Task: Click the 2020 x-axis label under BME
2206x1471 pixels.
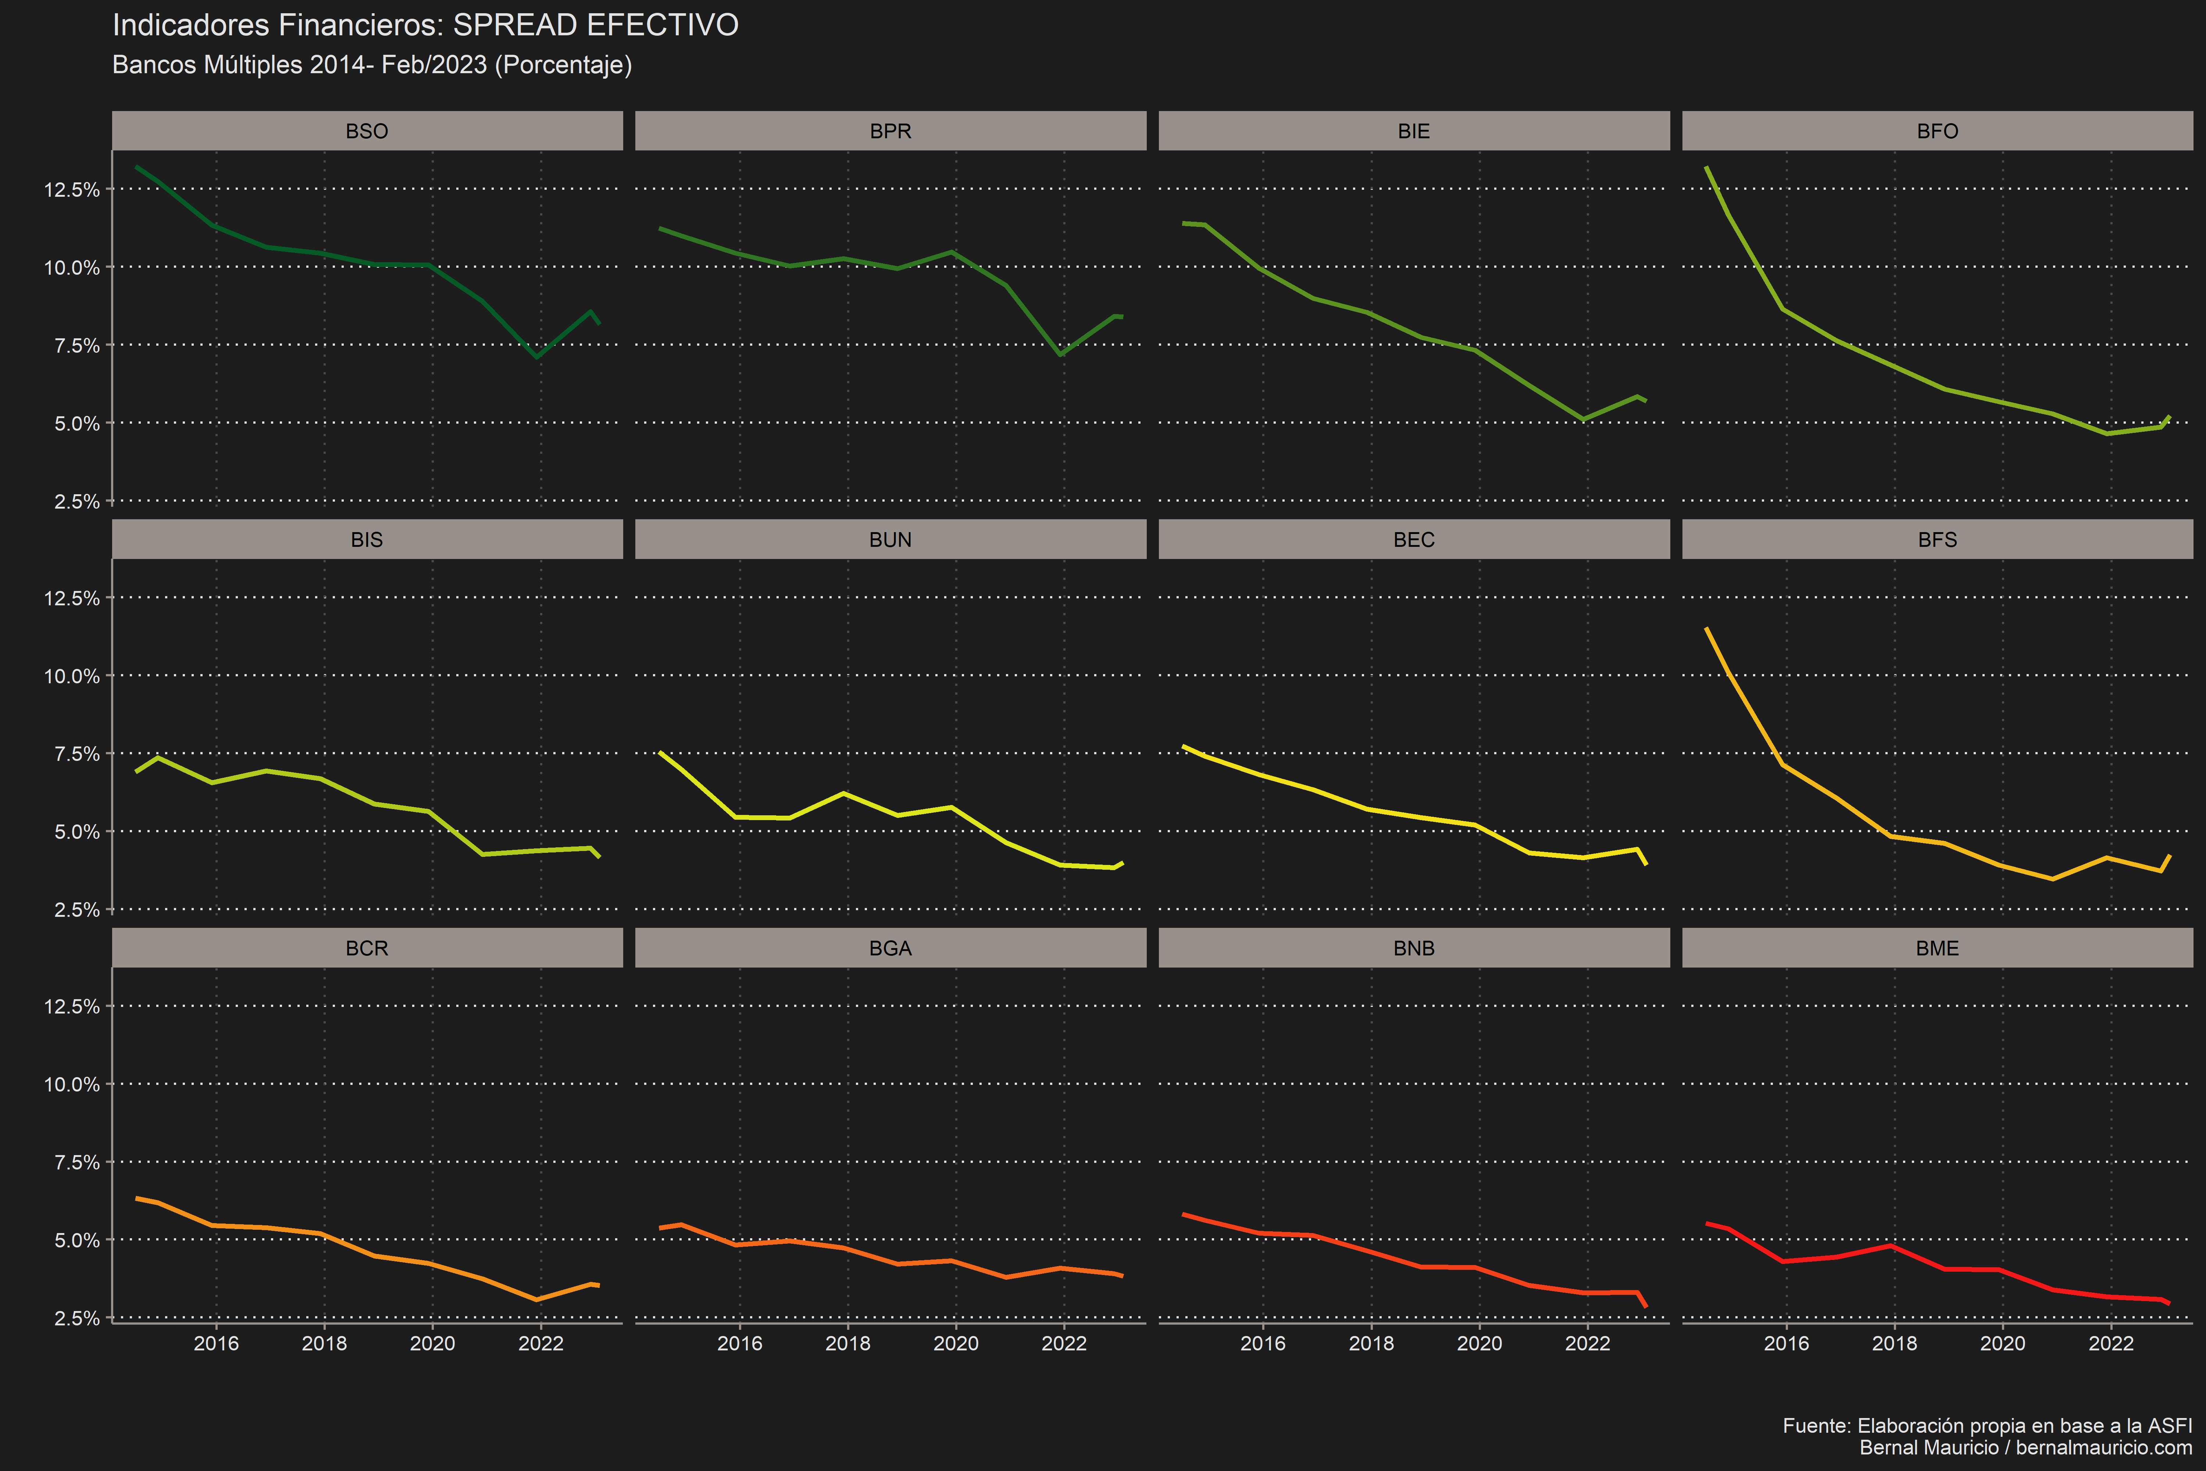Action: point(2002,1343)
